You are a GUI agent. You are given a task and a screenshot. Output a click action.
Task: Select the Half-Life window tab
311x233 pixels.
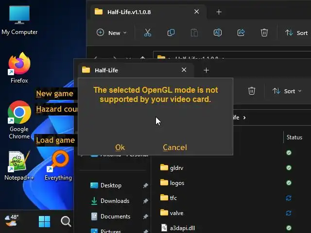pyautogui.click(x=136, y=70)
